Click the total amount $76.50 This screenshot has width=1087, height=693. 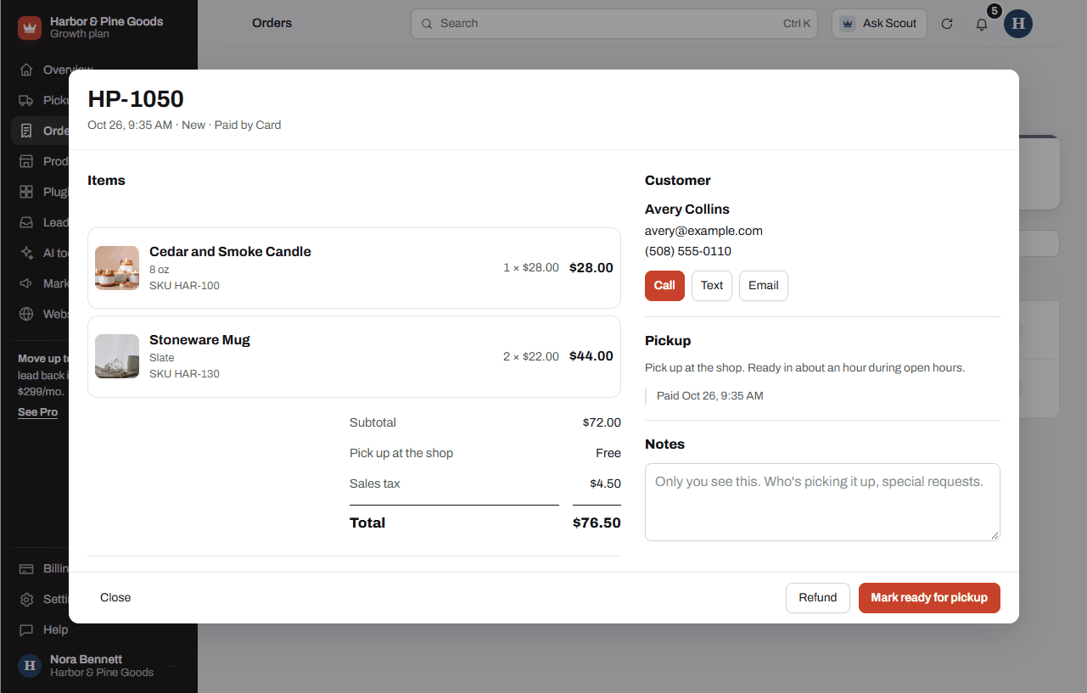click(x=597, y=523)
